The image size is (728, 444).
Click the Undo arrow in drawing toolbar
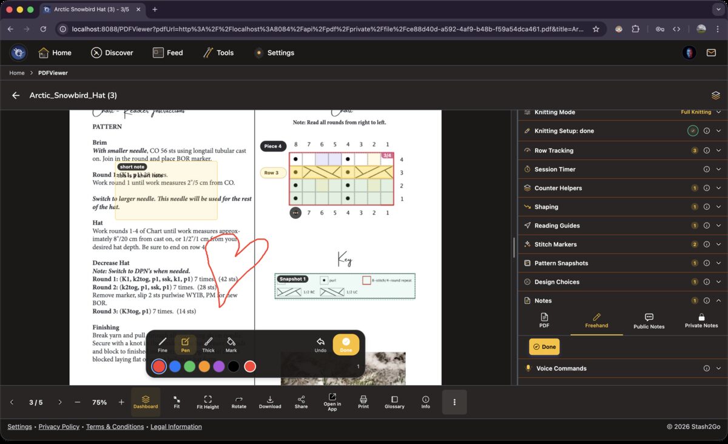[320, 345]
